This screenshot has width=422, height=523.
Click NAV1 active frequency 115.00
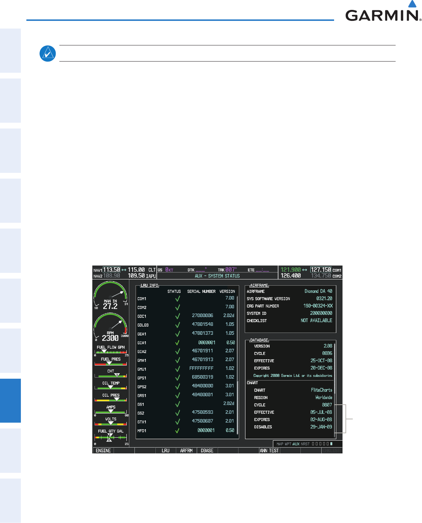point(136,270)
